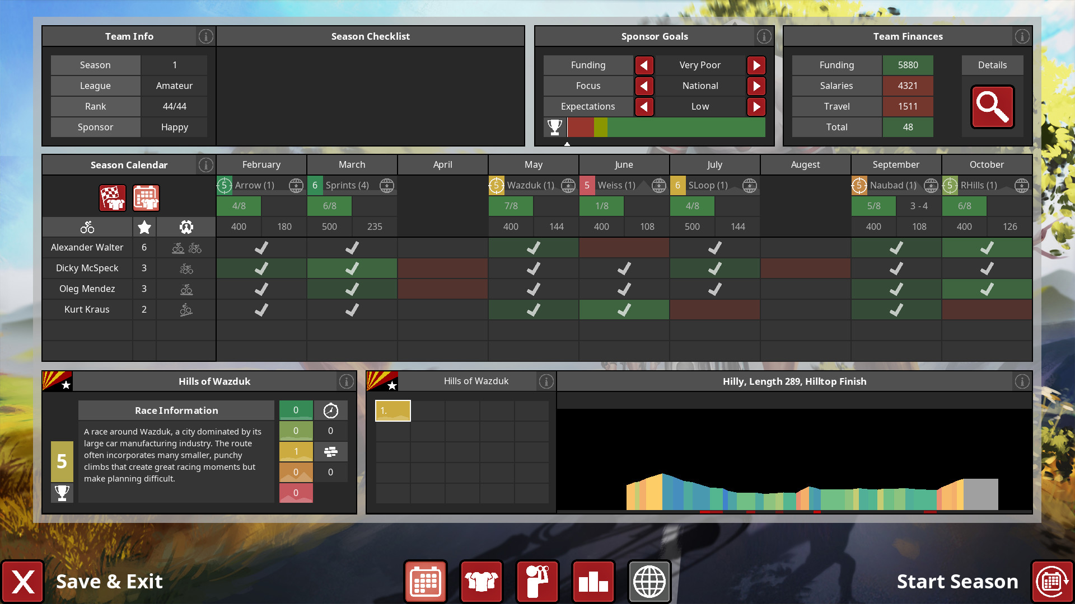Open the team jersey icon in bottom toolbar
The height and width of the screenshot is (604, 1075).
482,582
